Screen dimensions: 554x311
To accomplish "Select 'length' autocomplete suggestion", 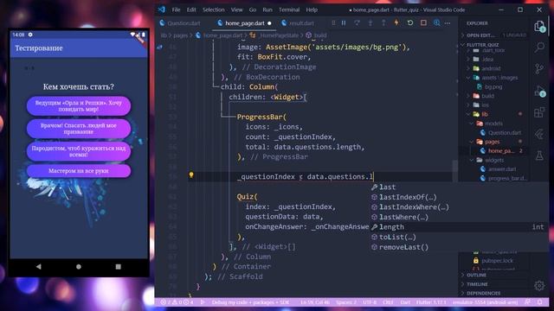I will tap(459, 227).
